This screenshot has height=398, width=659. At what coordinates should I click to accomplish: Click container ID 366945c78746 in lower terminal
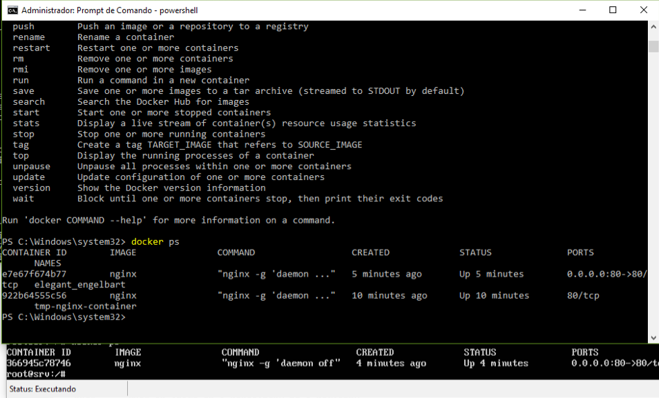tap(39, 363)
